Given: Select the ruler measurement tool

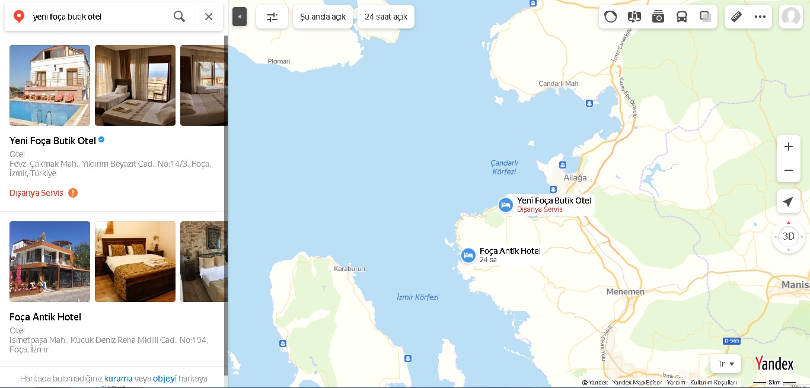Looking at the screenshot, I should [x=736, y=17].
